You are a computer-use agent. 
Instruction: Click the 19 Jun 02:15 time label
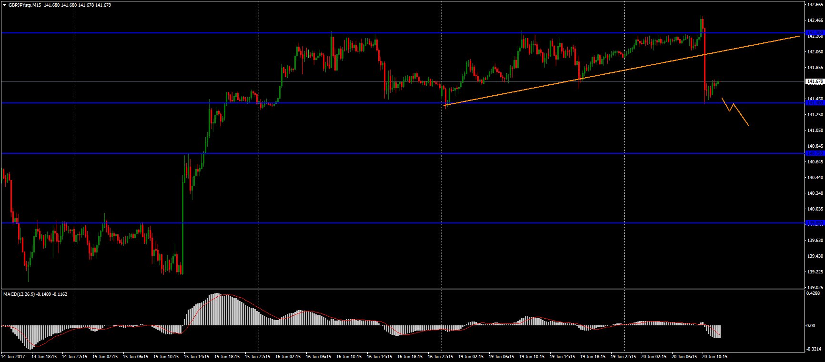(x=471, y=356)
